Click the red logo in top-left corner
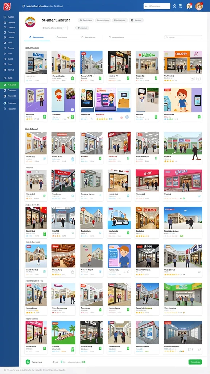The height and width of the screenshot is (374, 210). tap(7, 6)
